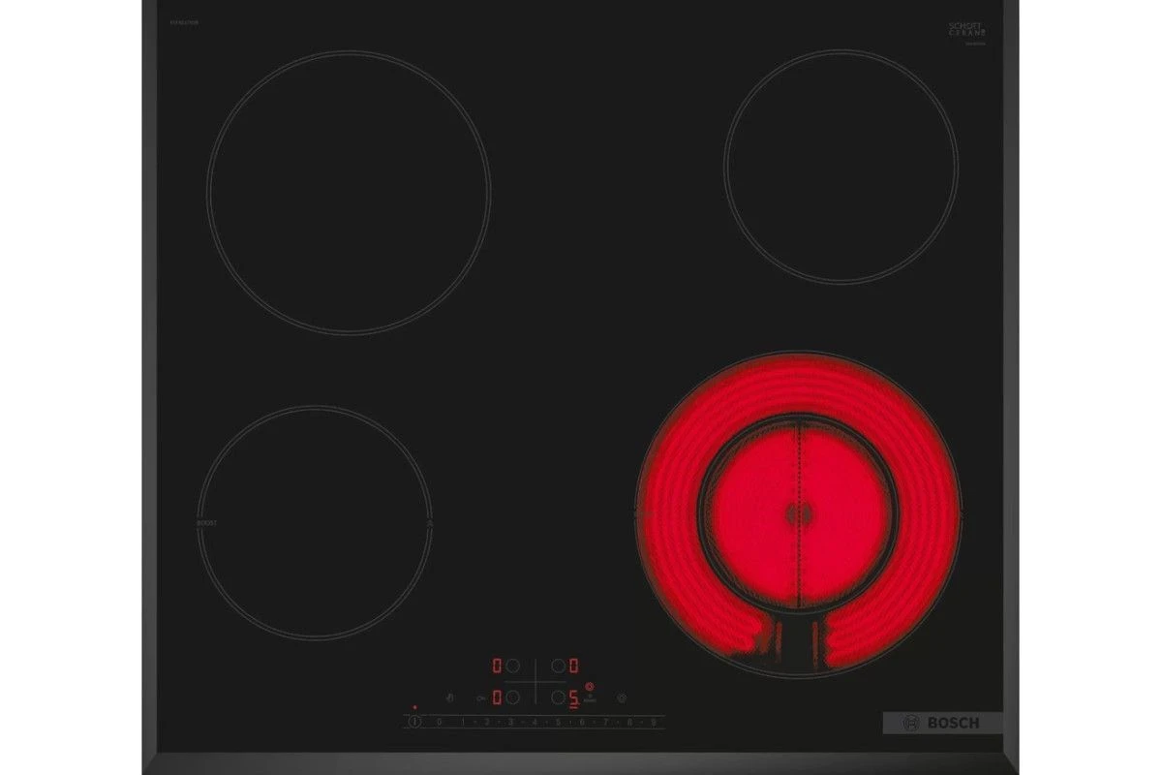
Task: Select the zone circle beside the 5 display
Action: [x=558, y=696]
